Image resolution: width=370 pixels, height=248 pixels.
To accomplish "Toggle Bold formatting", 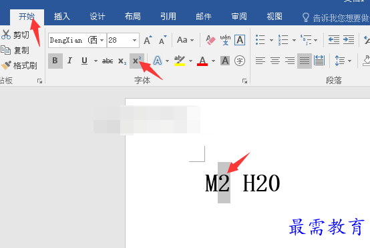I will click(55, 61).
